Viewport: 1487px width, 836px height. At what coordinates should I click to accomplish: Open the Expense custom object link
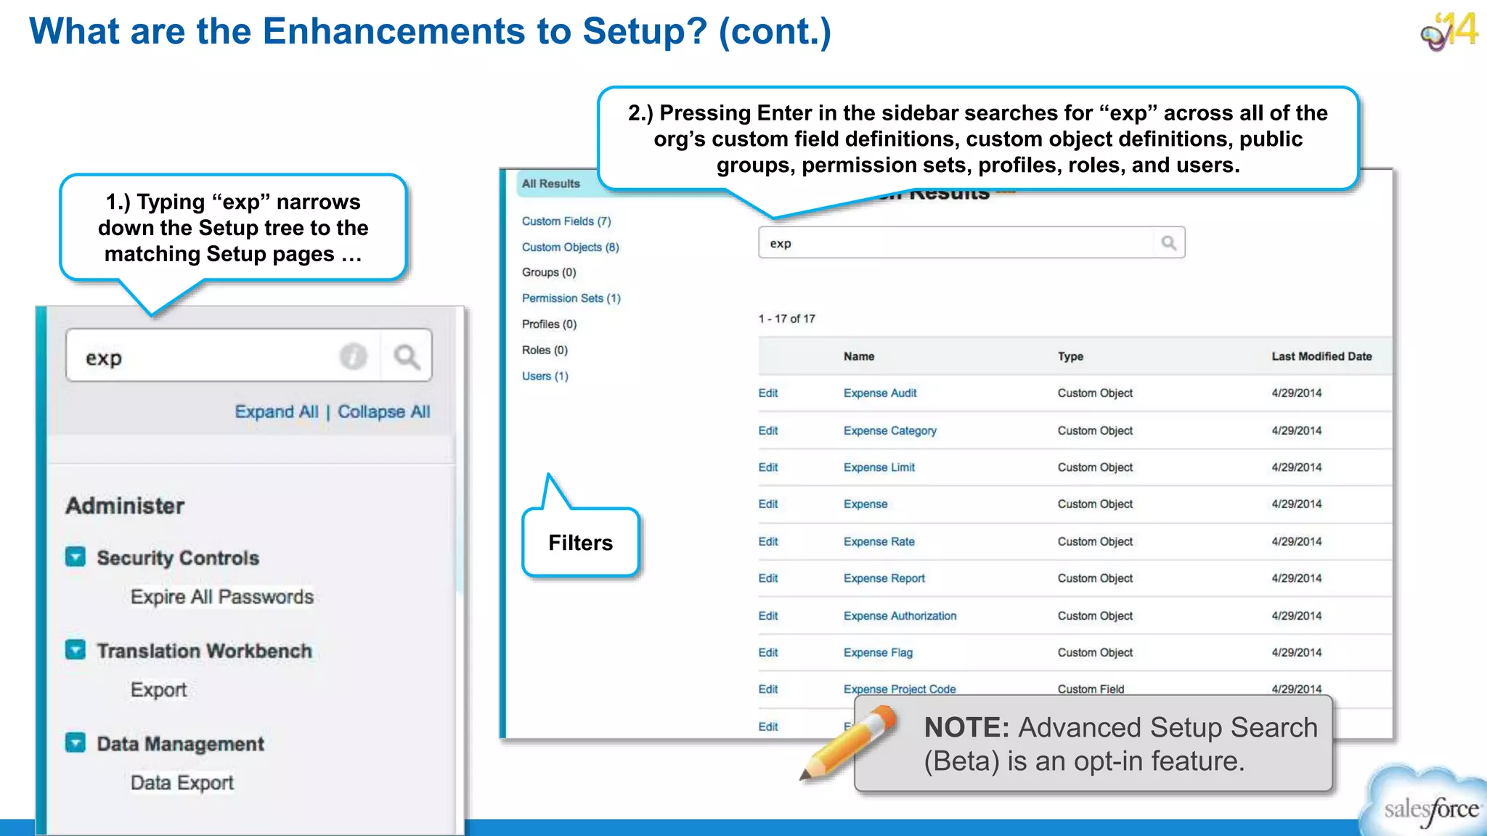tap(865, 504)
